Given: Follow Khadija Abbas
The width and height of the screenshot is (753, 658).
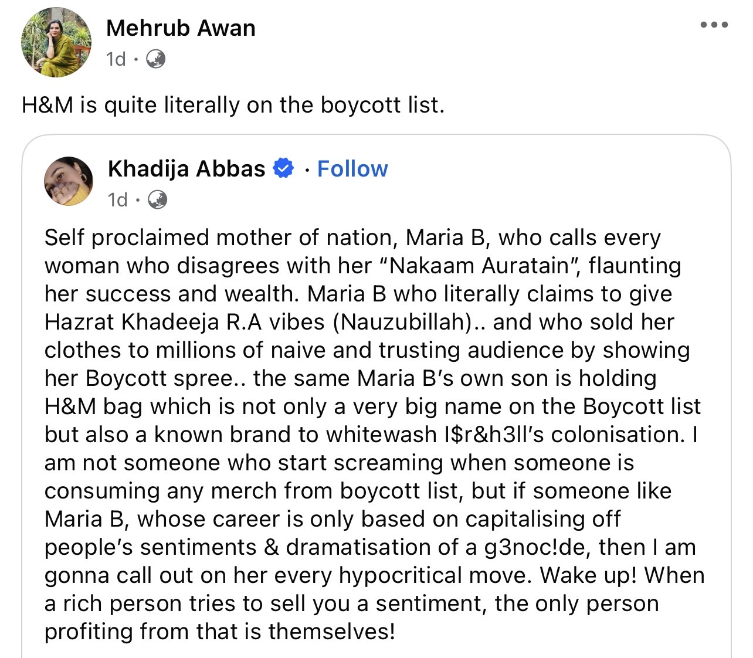Looking at the screenshot, I should click(x=352, y=169).
